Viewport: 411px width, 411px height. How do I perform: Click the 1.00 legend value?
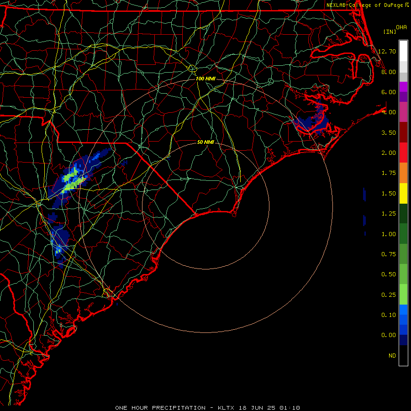click(x=389, y=234)
